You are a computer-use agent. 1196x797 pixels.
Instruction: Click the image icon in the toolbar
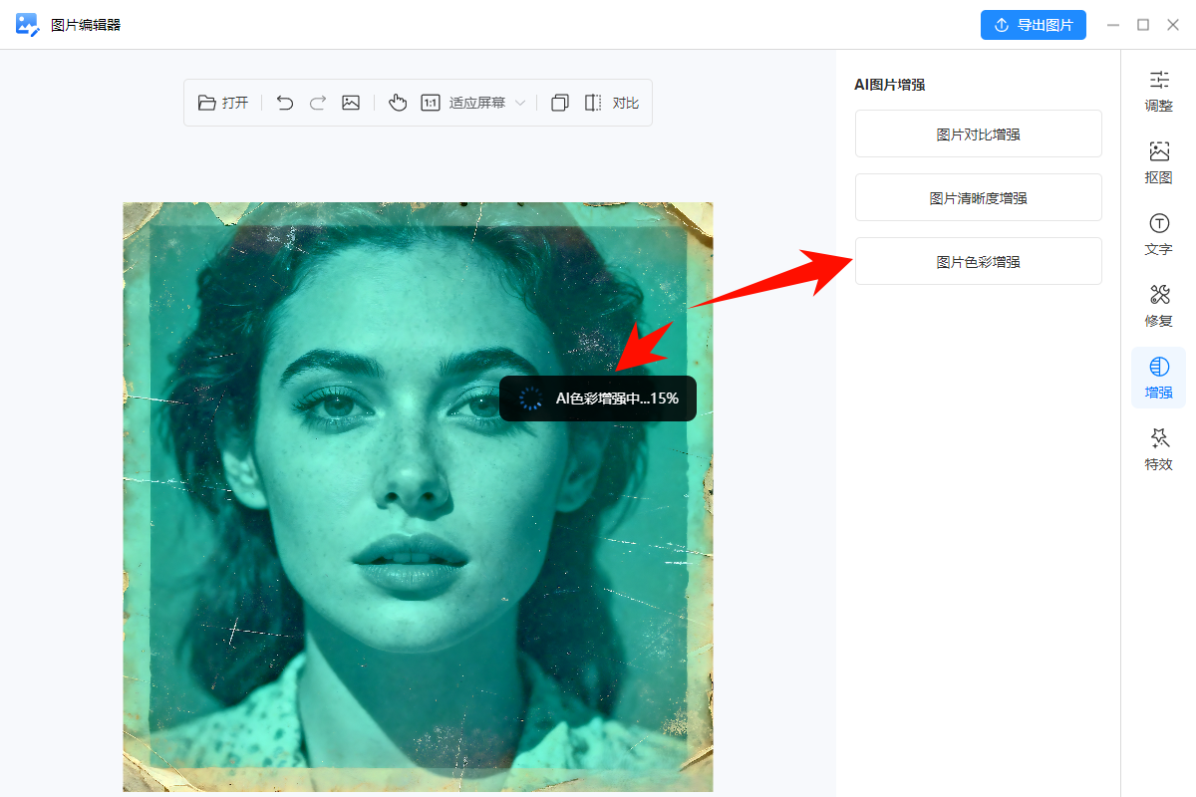point(351,103)
